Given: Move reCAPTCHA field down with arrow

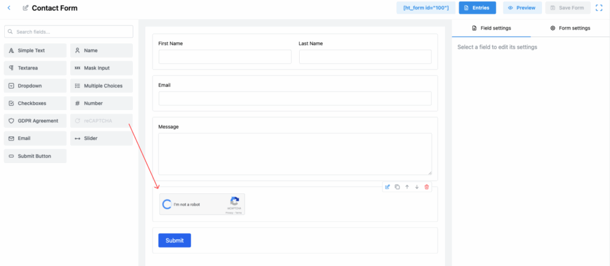Looking at the screenshot, I should [x=417, y=187].
